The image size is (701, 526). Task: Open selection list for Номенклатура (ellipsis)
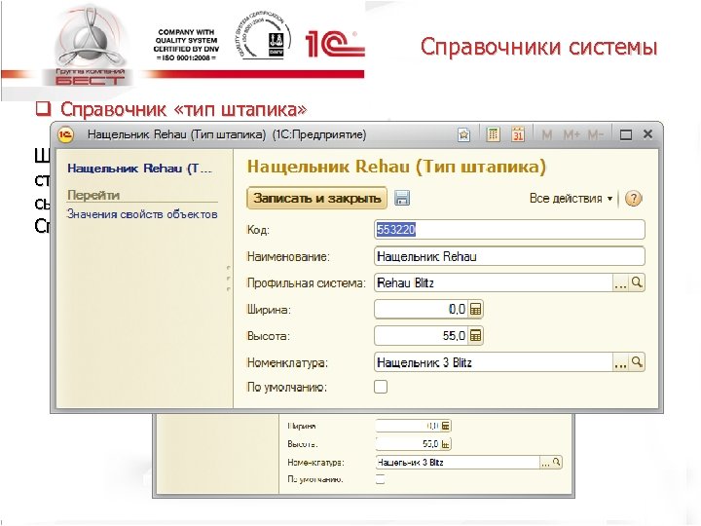pos(620,361)
